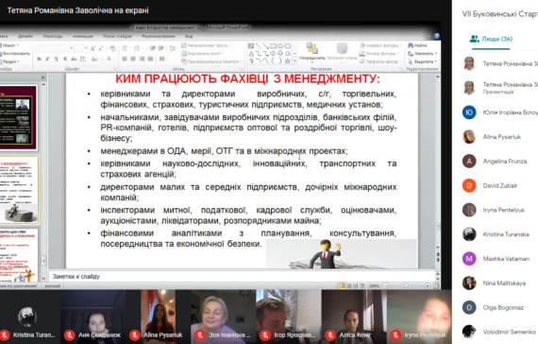Open Вид ribbon tab

(189, 36)
